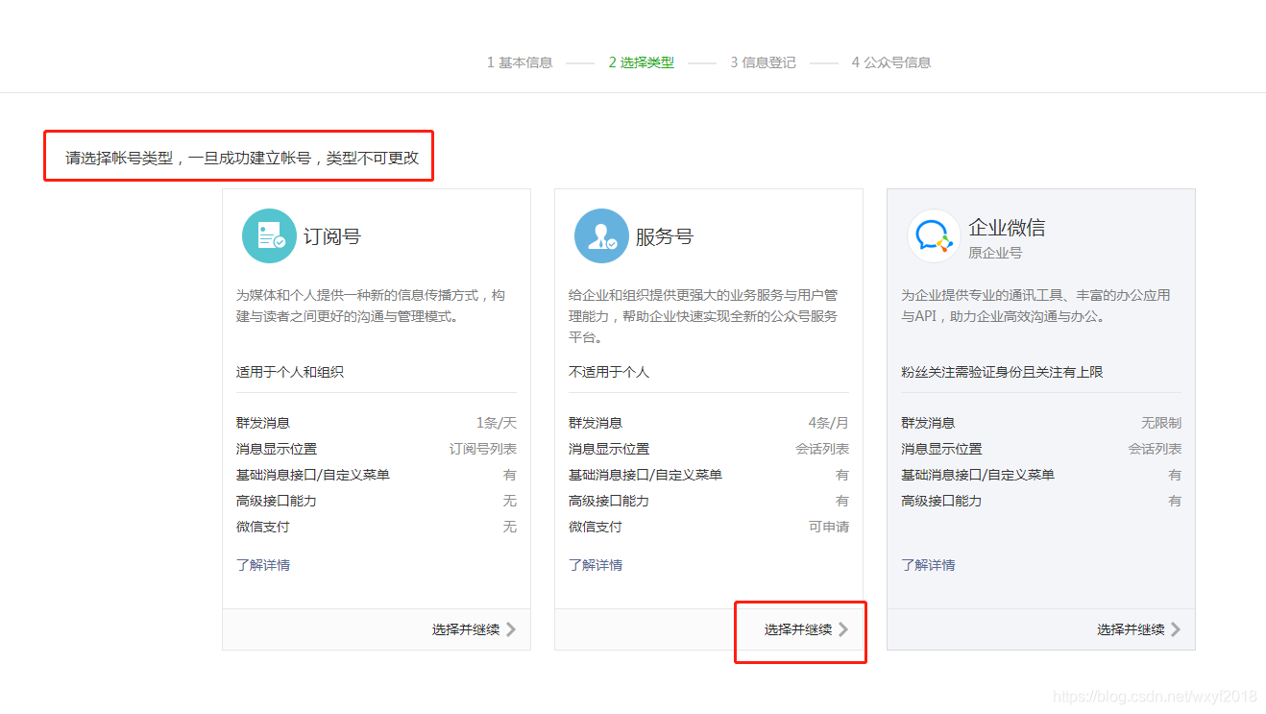
Task: Click 订阅号列表 display position value
Action: [483, 449]
